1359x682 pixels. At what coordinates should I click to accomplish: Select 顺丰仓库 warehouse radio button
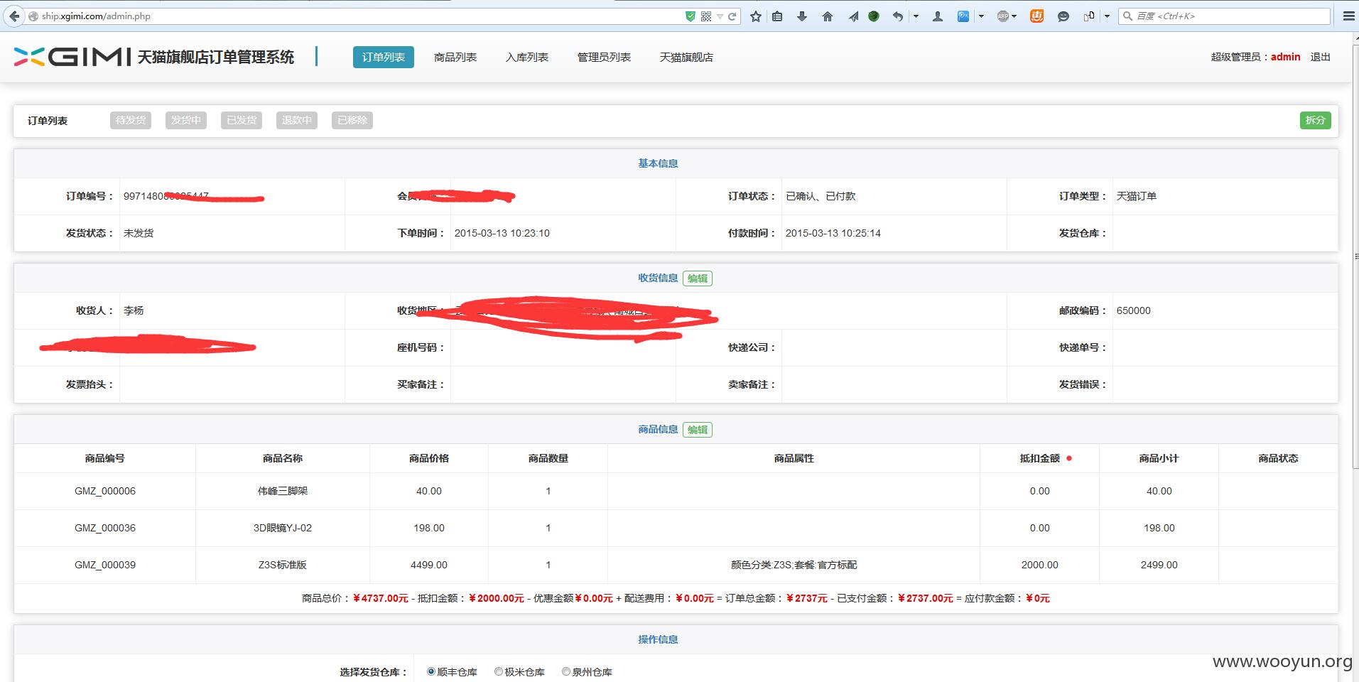[x=431, y=671]
